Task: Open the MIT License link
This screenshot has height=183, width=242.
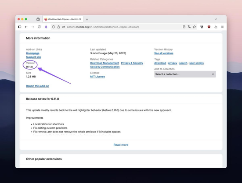Action: tap(98, 77)
